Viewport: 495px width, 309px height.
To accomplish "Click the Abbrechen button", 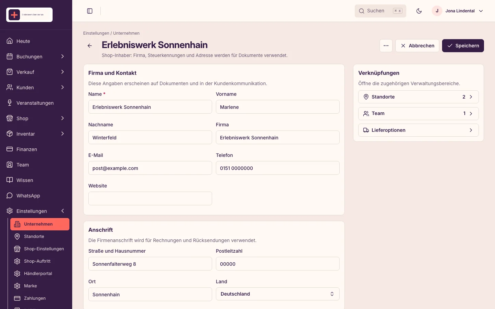I will click(x=417, y=46).
